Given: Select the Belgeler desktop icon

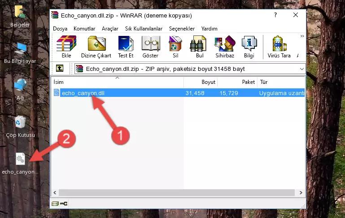Looking at the screenshot, I should 20,16.
